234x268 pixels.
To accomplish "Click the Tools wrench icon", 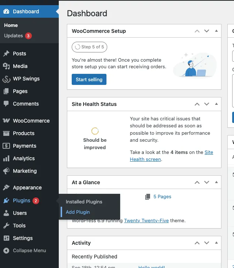I will pos(6,226).
